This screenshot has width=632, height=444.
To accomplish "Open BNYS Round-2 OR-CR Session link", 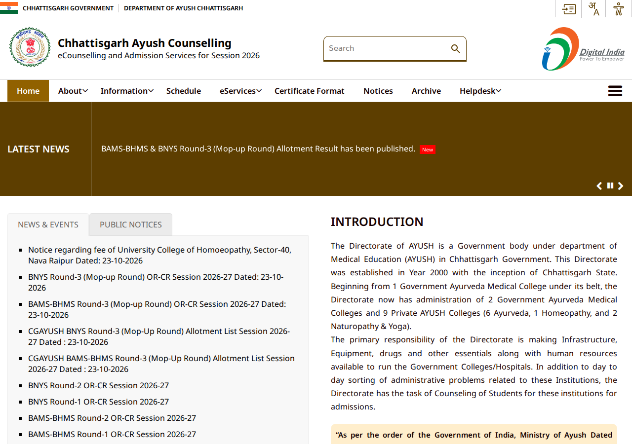I will (98, 385).
